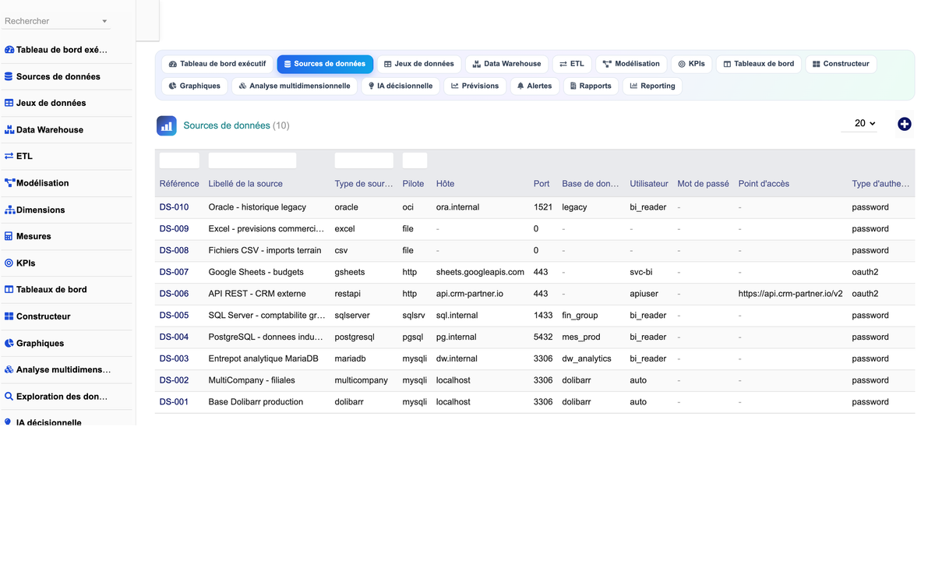Click the Data Warehouse sidebar icon

point(9,129)
